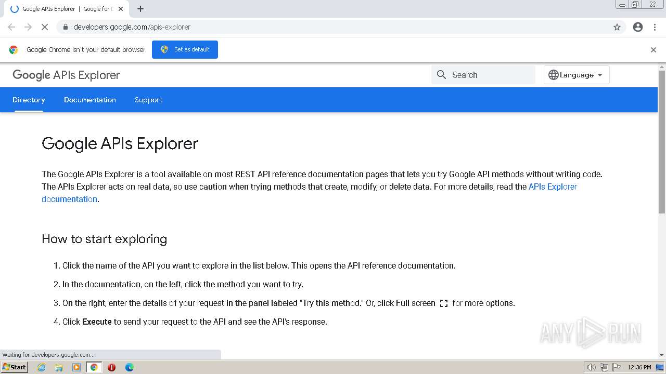
Task: Minimize the Chrome window
Action: [x=622, y=5]
